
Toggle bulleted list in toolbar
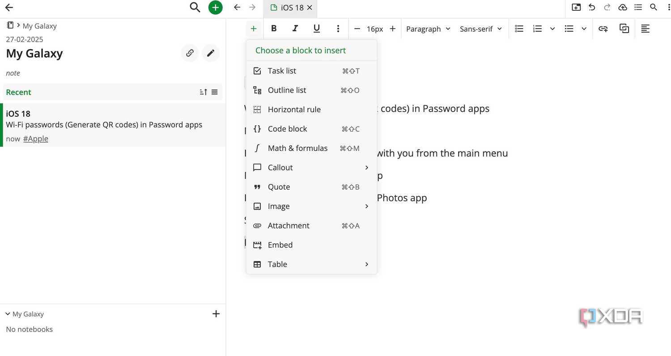(x=569, y=29)
